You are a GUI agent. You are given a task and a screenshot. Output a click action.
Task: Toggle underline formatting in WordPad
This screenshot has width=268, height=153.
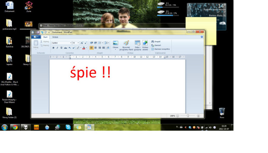62,48
